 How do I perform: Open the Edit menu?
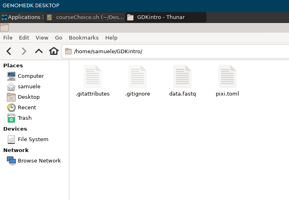24,37
